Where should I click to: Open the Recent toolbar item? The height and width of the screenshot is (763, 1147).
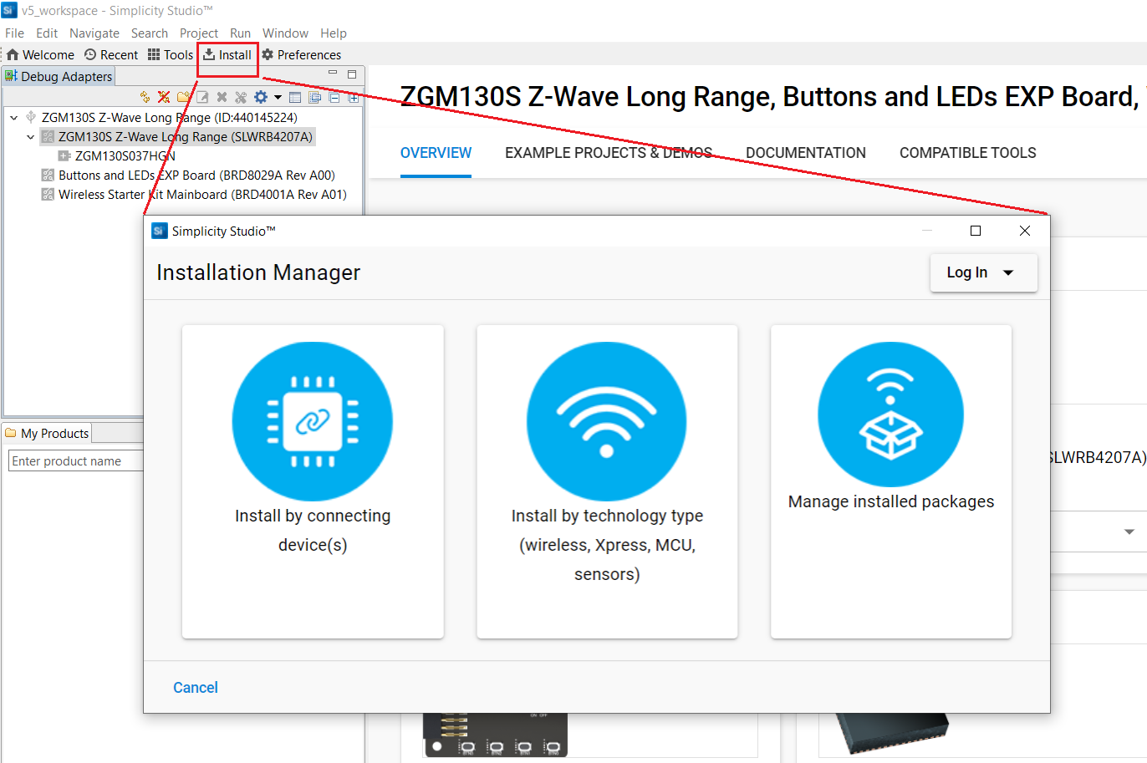point(111,55)
